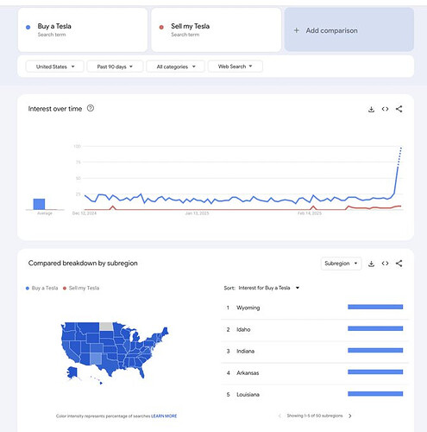Screen dimensions: 427x432
Task: Open the help icon beside Interest over time
Action: [x=91, y=108]
